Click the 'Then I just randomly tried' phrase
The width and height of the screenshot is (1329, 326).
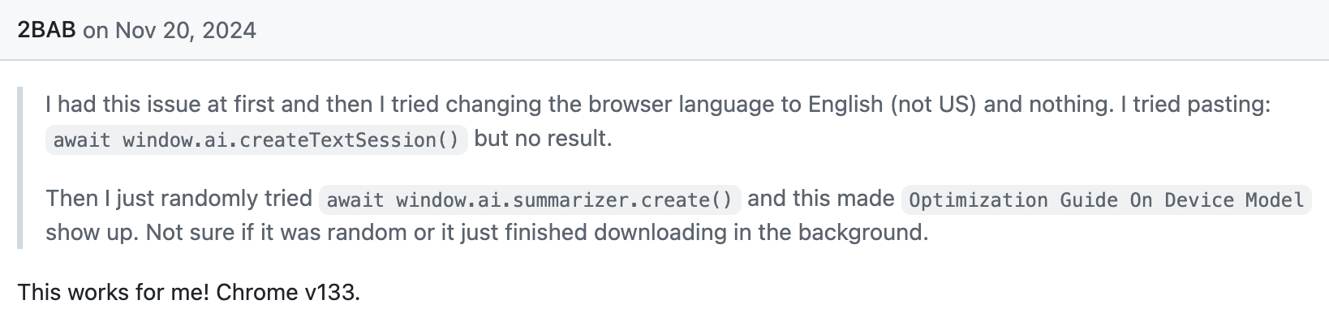(178, 199)
